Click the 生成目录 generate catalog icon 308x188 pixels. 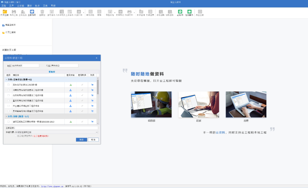pos(150,13)
